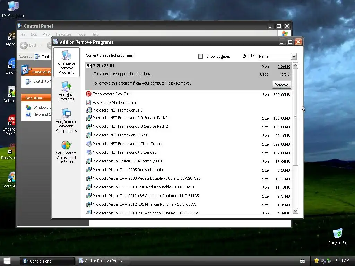Select Visual C++ 2010 x86 Redistributable entry
This screenshot has width=355, height=266.
189,187
